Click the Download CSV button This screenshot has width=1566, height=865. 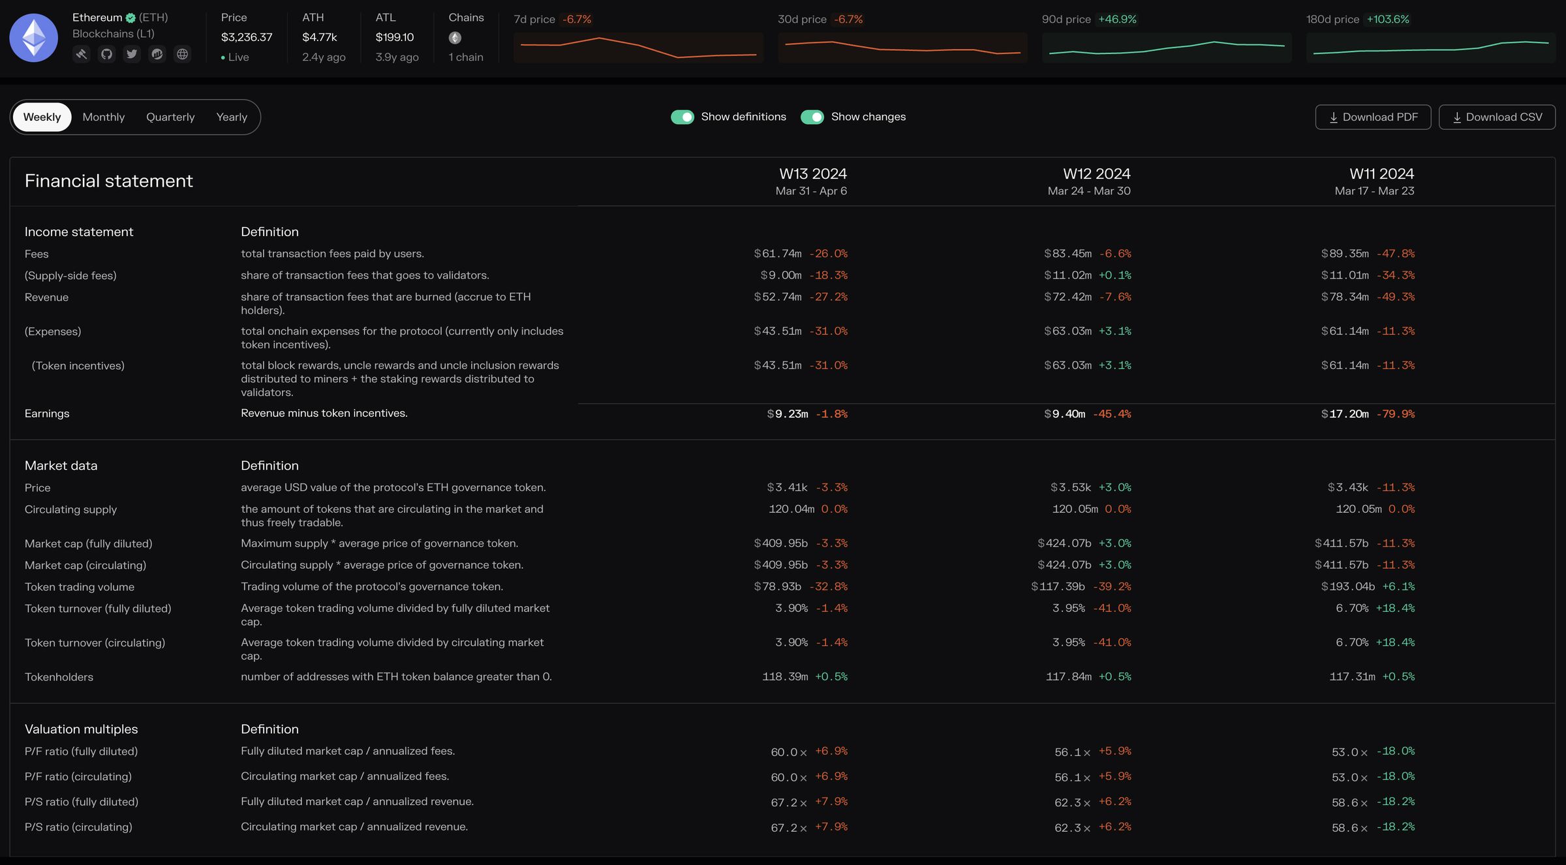point(1497,117)
